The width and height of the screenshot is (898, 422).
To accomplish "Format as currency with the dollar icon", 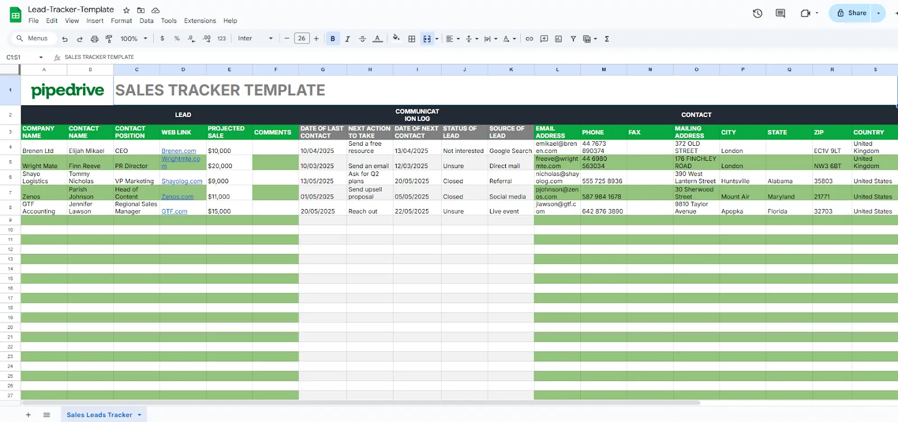I will pos(162,39).
